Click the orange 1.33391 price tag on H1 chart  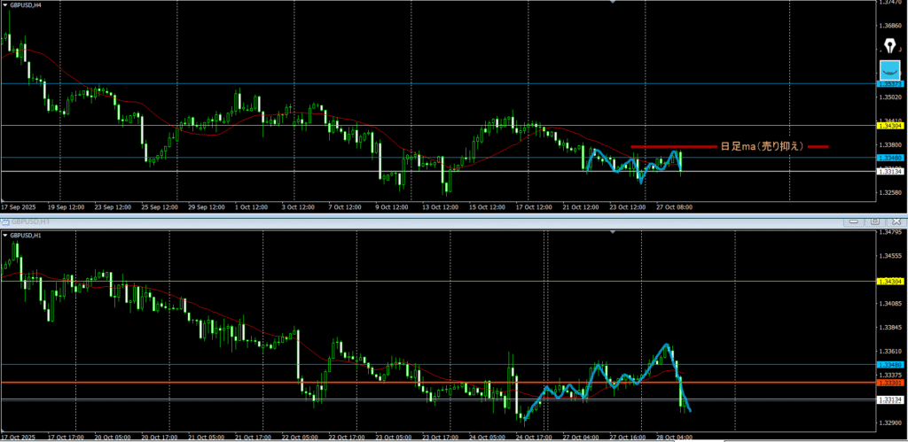[x=889, y=383]
